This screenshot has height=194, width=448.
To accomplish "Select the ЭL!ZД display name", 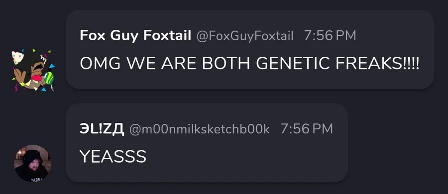I will [x=102, y=129].
